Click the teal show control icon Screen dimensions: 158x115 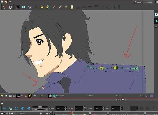pyautogui.click(x=24, y=7)
